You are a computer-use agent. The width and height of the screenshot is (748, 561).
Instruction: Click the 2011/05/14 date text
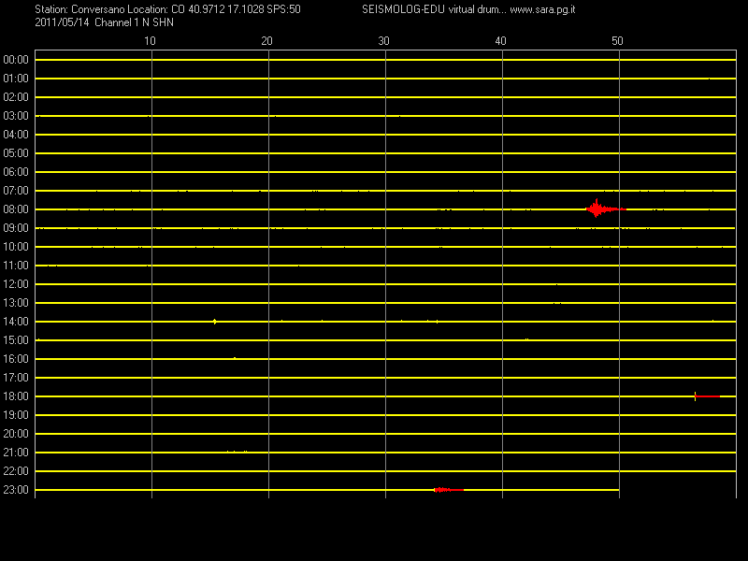[x=62, y=22]
